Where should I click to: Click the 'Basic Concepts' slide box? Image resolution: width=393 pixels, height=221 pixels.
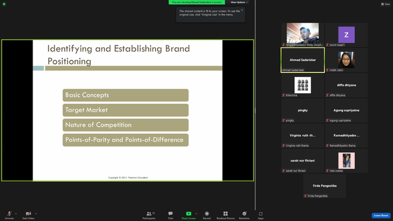click(125, 95)
